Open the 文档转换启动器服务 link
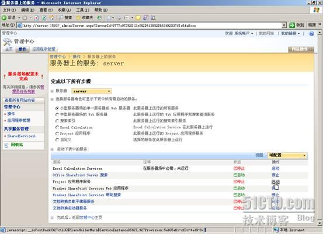Screen dimensions: 323x234 [70, 208]
